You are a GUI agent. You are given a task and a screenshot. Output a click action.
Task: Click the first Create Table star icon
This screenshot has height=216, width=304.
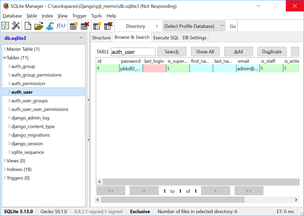pos(74,26)
